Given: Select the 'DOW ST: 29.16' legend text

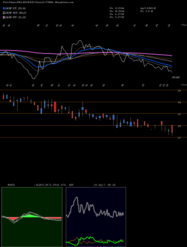Looking at the screenshot, I should pyautogui.click(x=15, y=8).
